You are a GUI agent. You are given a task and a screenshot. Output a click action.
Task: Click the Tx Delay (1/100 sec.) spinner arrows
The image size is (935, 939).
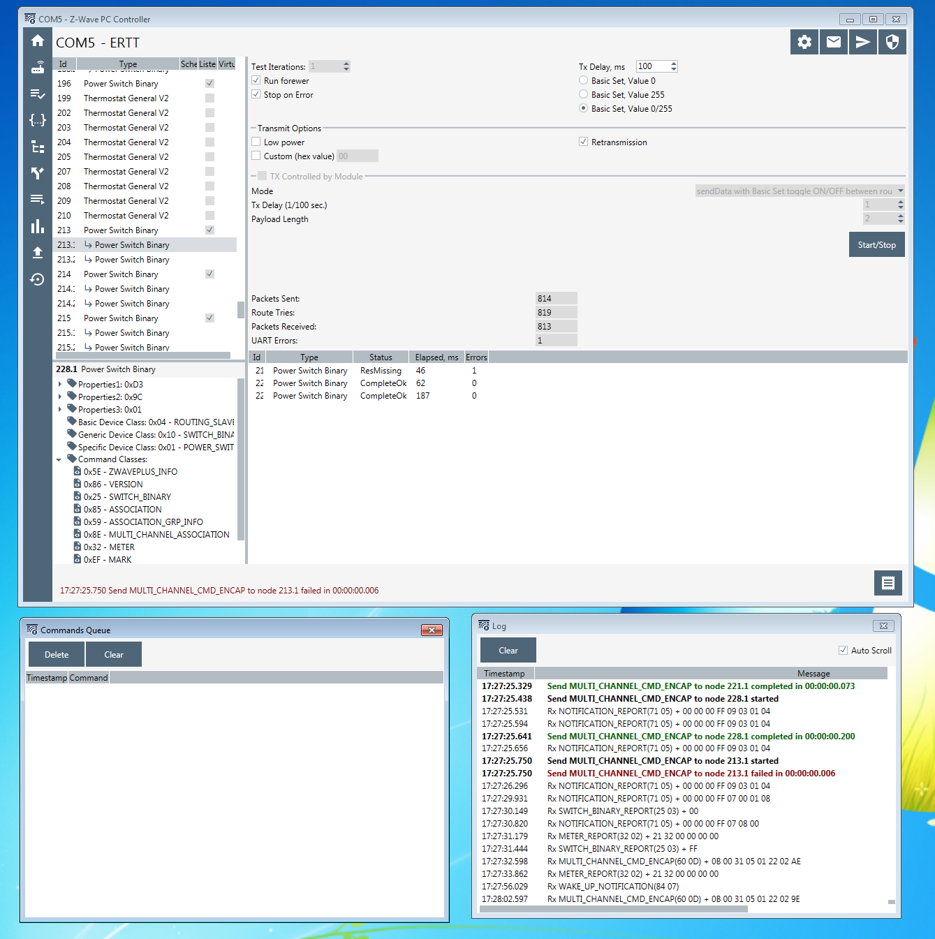tap(901, 205)
